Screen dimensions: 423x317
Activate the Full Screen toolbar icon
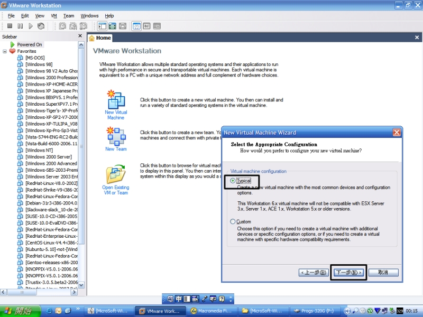[x=123, y=26]
